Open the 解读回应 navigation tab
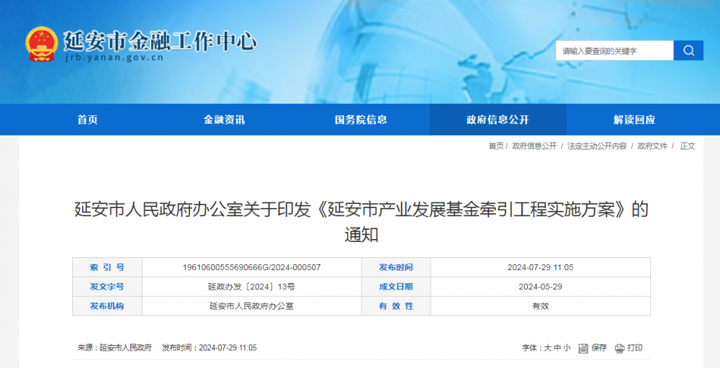 click(x=634, y=120)
